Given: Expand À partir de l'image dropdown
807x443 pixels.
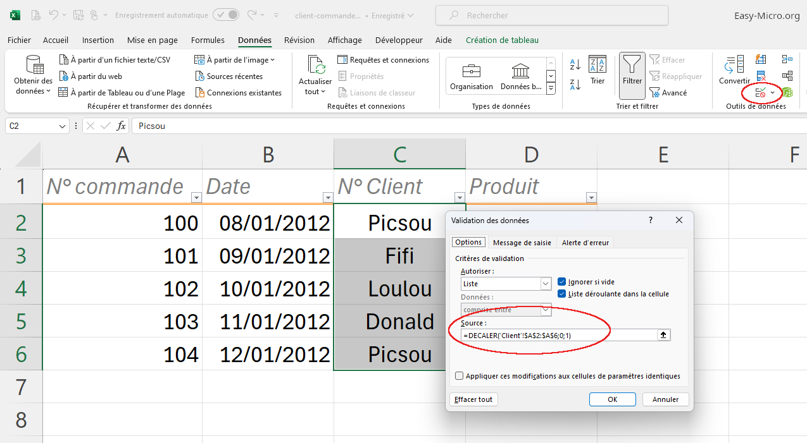Looking at the screenshot, I should (272, 60).
